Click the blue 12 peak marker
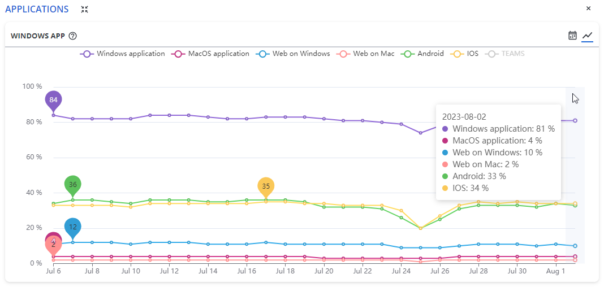 72,227
